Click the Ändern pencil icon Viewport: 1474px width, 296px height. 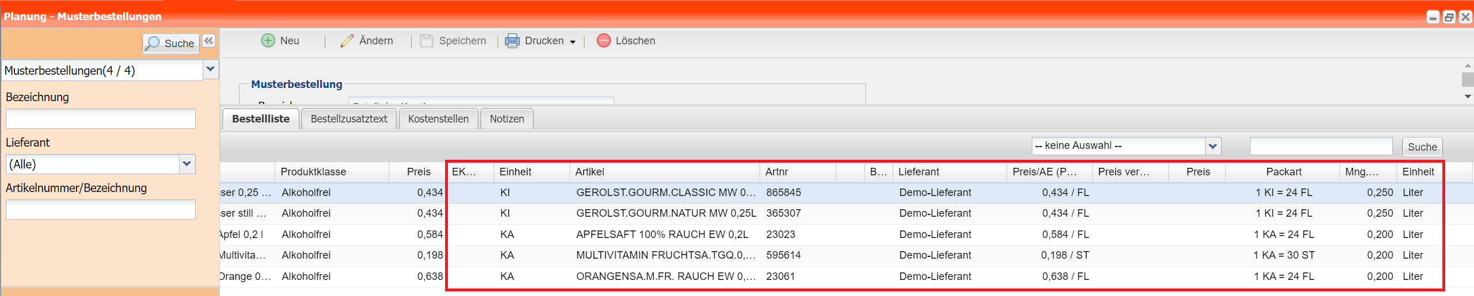pyautogui.click(x=347, y=41)
